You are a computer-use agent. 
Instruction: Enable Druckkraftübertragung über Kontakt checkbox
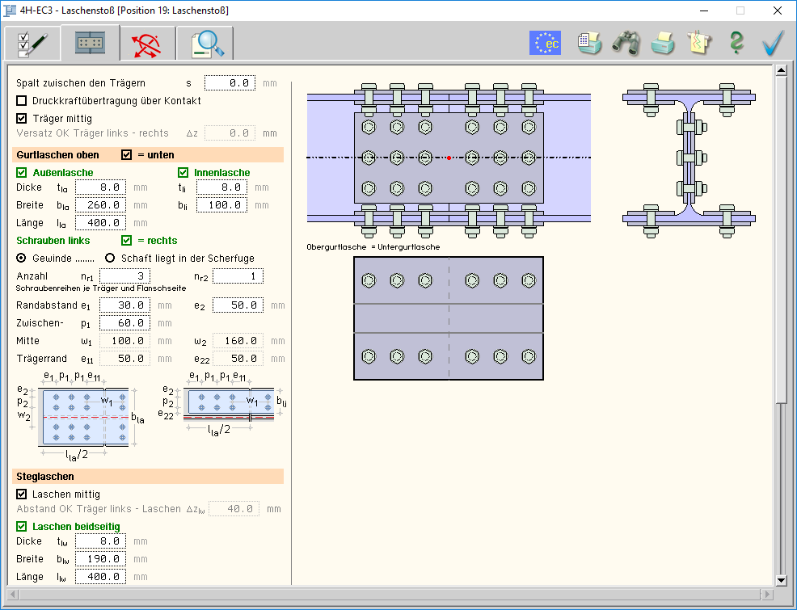coord(22,101)
